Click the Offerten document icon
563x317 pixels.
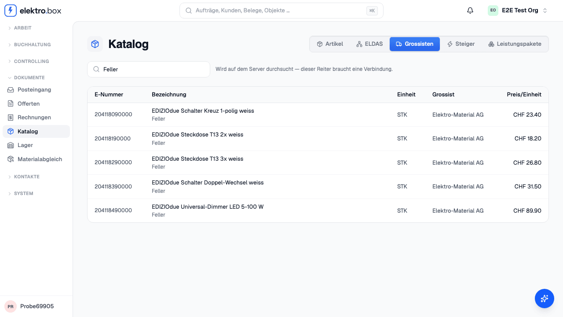click(x=11, y=104)
